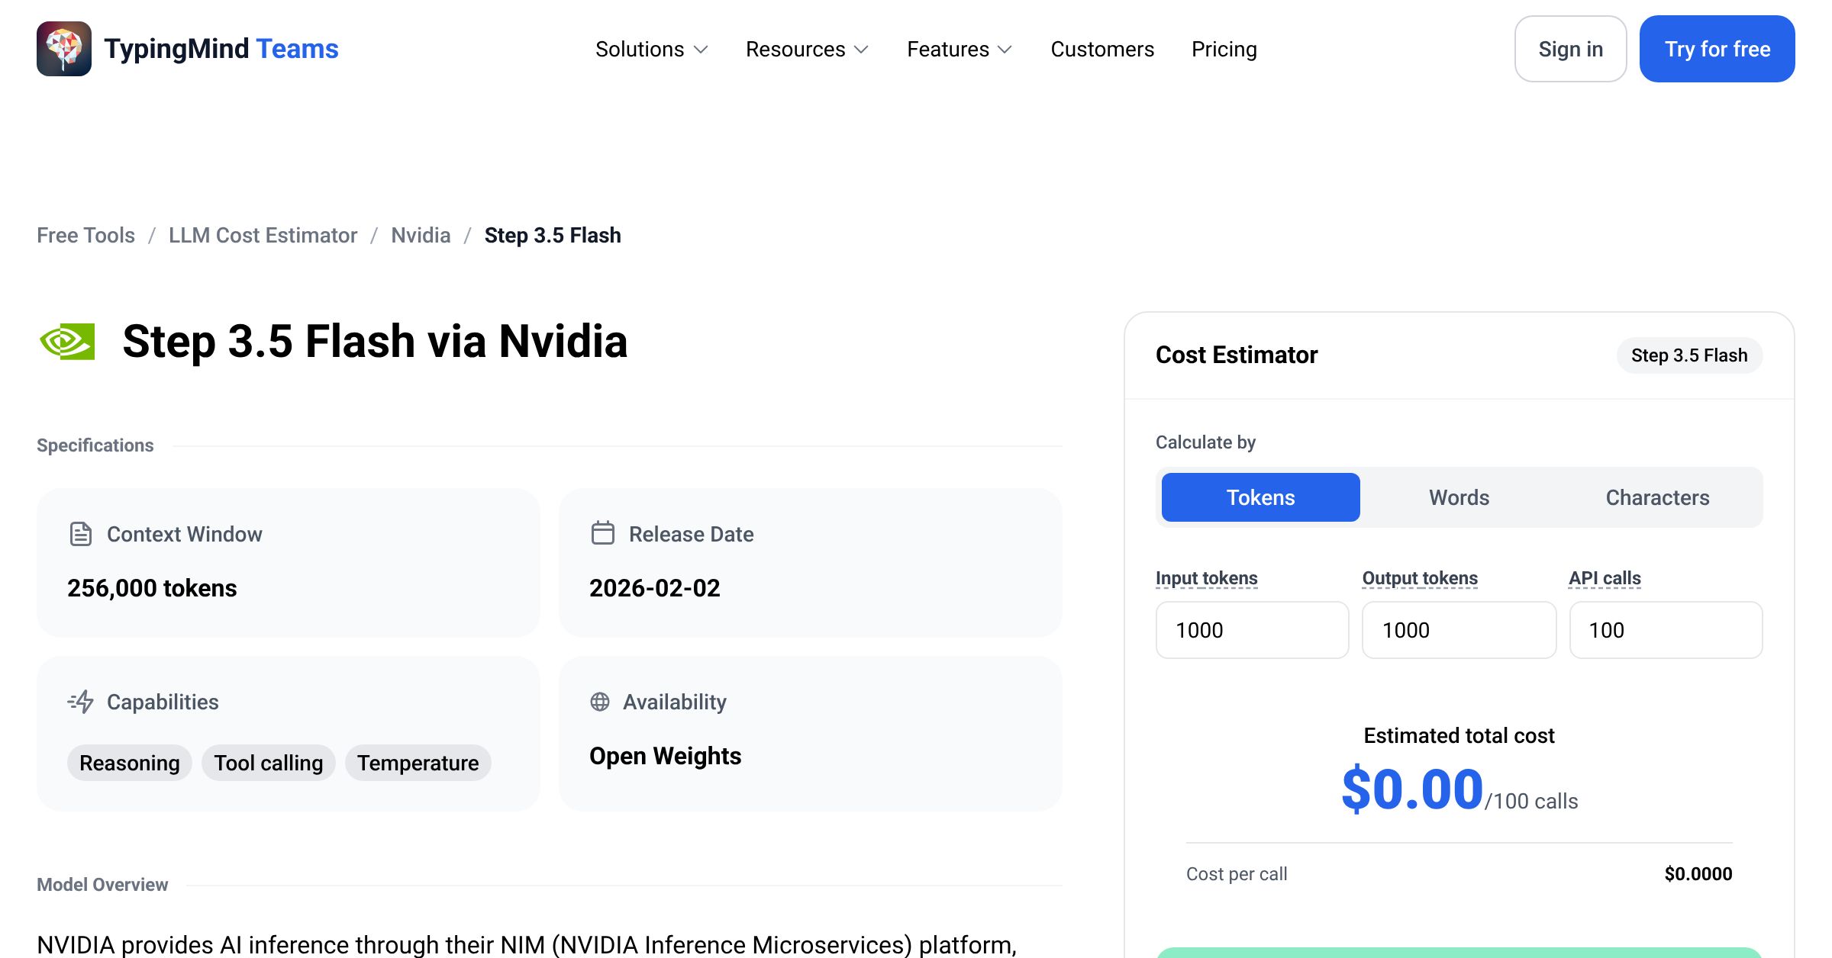Click the Model Overview section label
Image resolution: width=1832 pixels, height=958 pixels.
102,885
